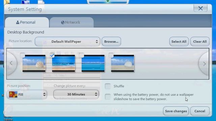The image size is (216, 121).
Task: Check the fourth faded seashell wallpaper checkbox
Action: [111, 55]
